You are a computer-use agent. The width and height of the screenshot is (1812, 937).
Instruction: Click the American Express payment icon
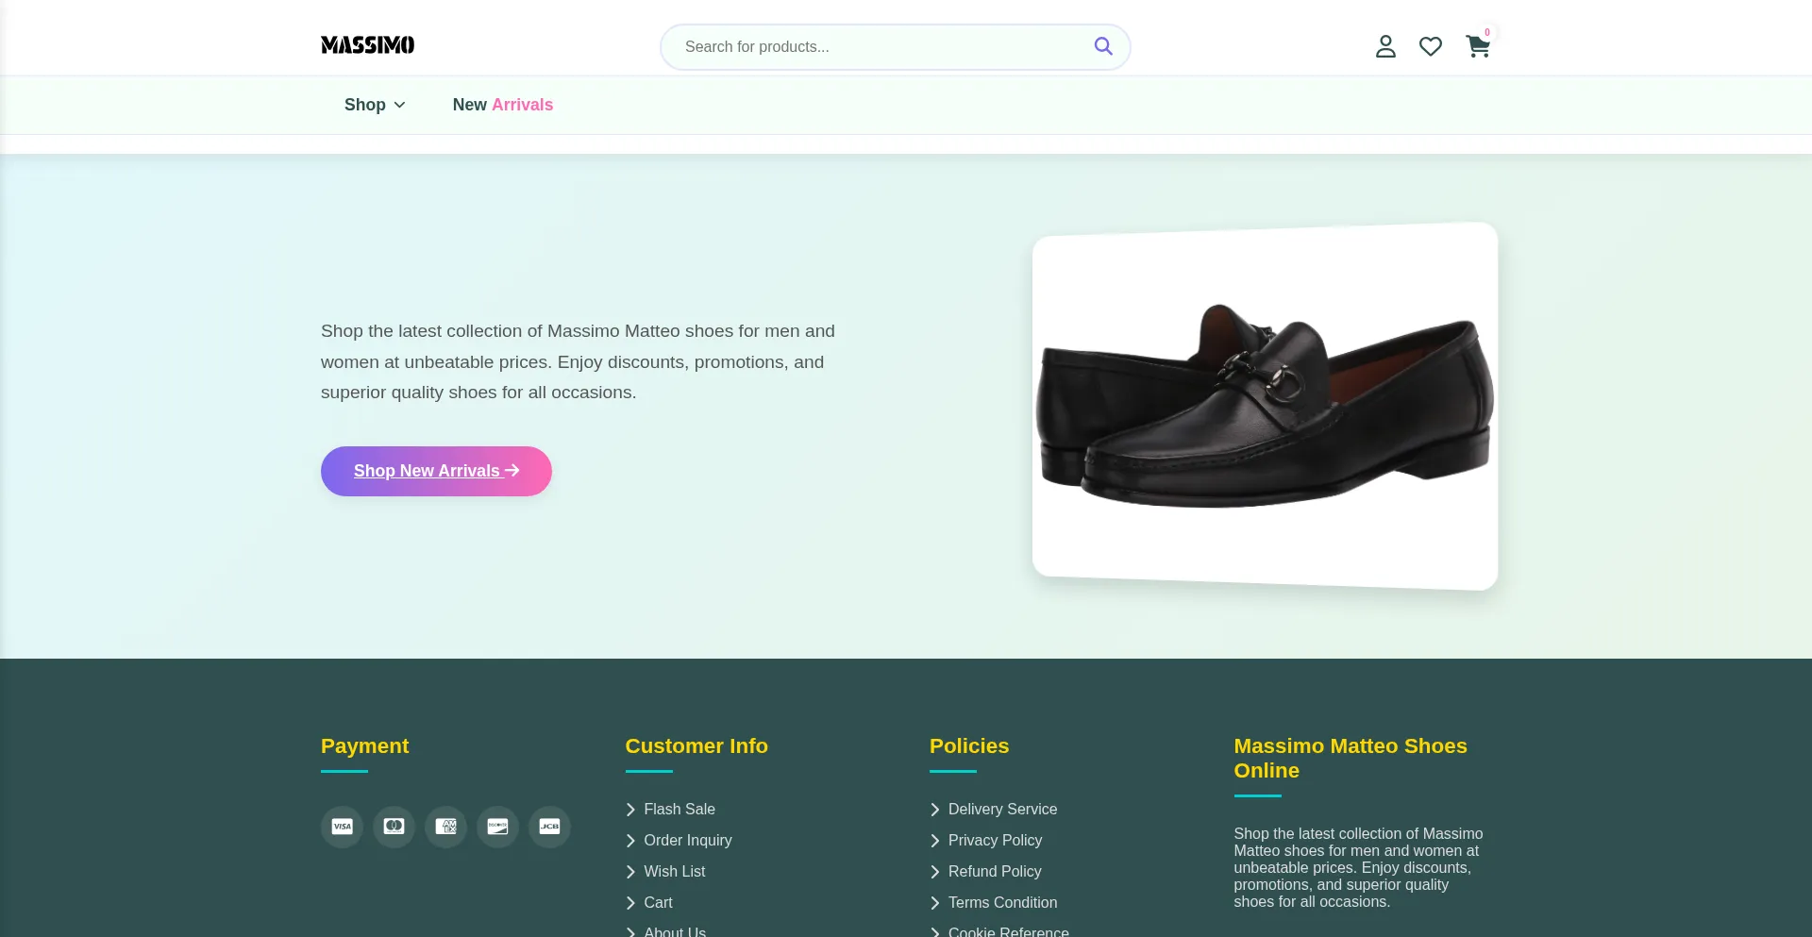(x=445, y=827)
